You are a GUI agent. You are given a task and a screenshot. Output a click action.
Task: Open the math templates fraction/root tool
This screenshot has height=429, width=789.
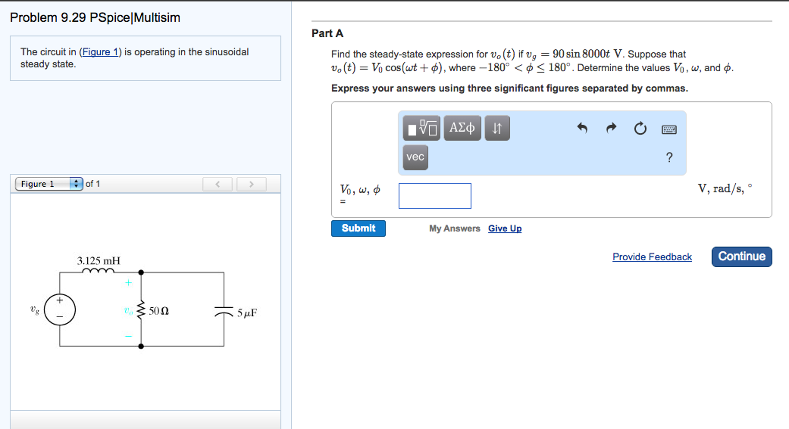click(421, 128)
